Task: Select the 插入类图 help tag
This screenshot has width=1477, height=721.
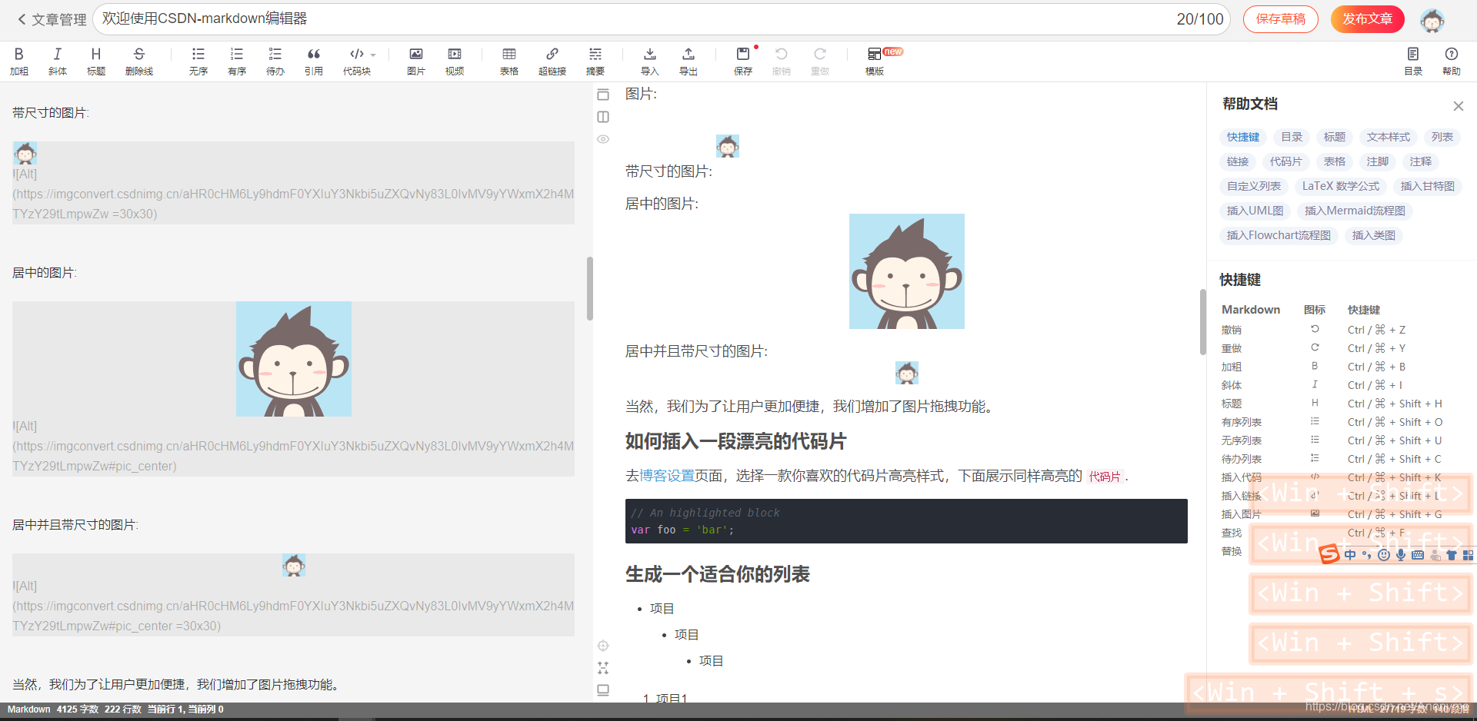Action: [1374, 235]
